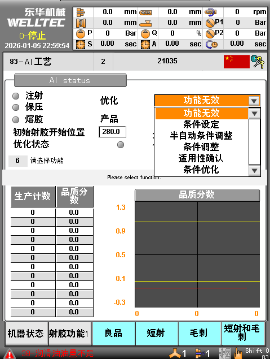Click the 生产计数 column header

click(x=33, y=197)
